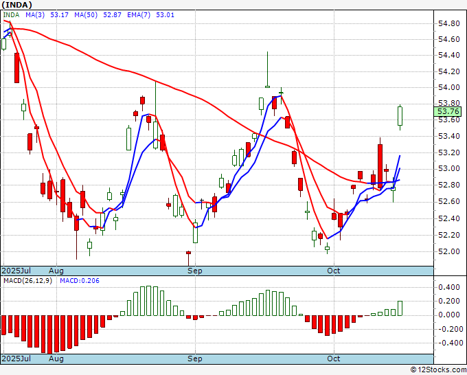467x375 pixels.
Task: Click the latest green candlestick near 53.76
Action: pos(400,116)
